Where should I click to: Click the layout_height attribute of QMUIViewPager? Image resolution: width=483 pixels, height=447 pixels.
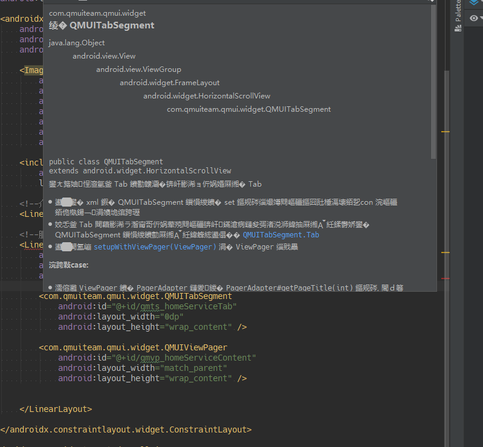[144, 378]
